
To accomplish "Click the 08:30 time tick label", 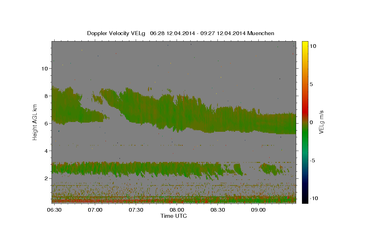I will (217, 210).
